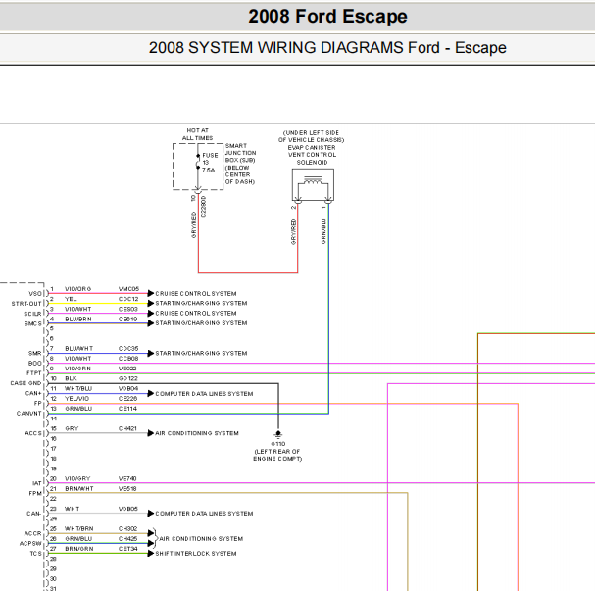Screen dimensions: 595x591
Task: Click the TCS pin label
Action: pos(35,554)
